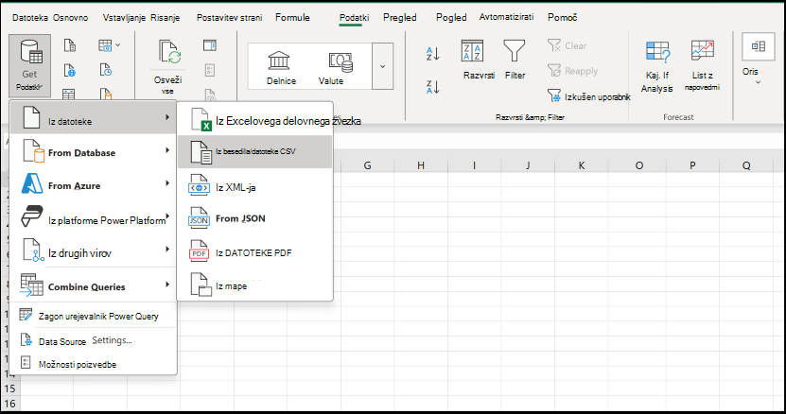The image size is (786, 414).
Task: Open Data Source Settings
Action: click(x=94, y=341)
